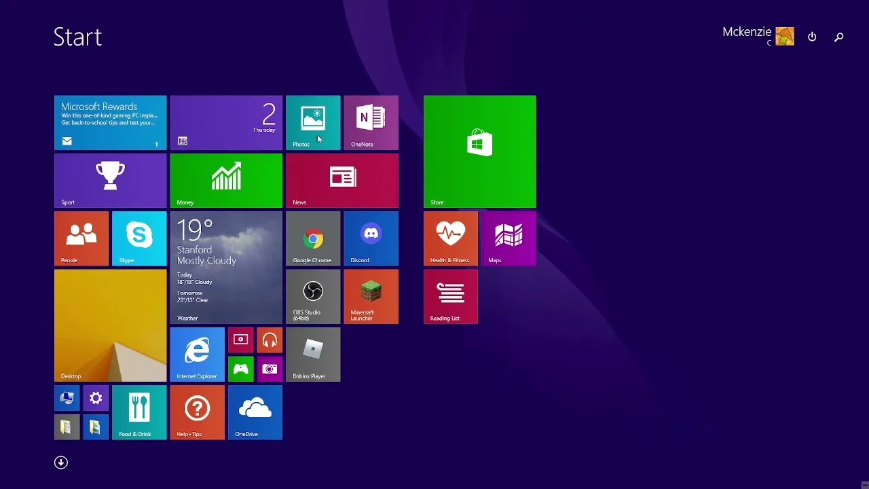Image resolution: width=869 pixels, height=489 pixels.
Task: Launch the Minecraft Launcher tile
Action: [371, 296]
